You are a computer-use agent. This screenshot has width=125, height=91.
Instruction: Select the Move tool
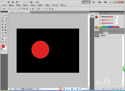pos(6,15)
